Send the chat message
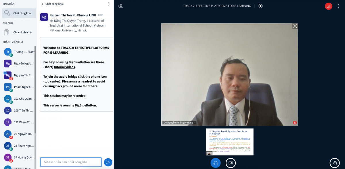Screen dimensions: 345x169 point(108,162)
